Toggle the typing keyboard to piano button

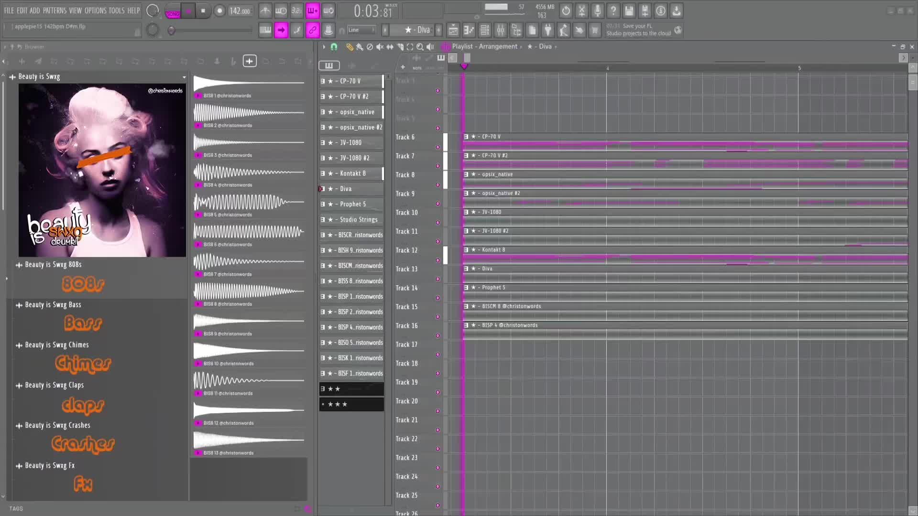(265, 31)
